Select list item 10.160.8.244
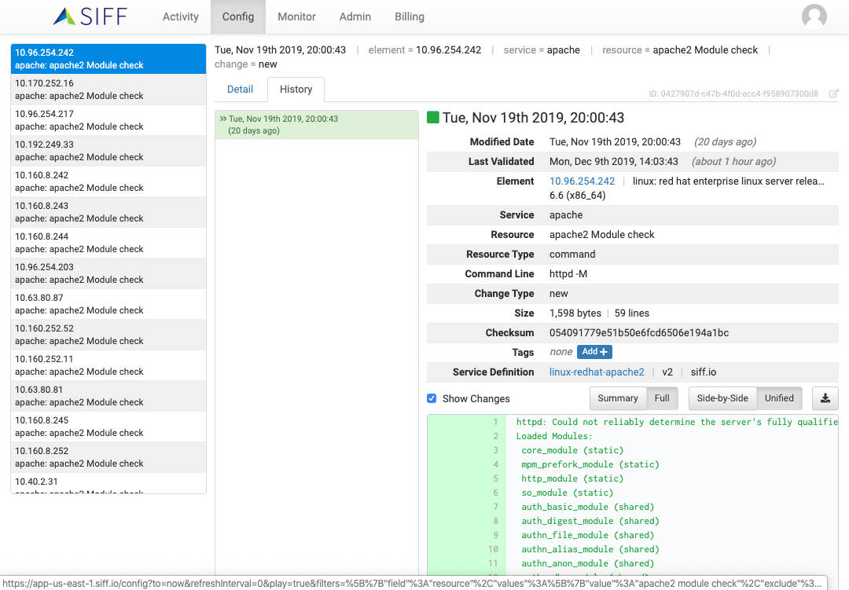Image resolution: width=849 pixels, height=590 pixels. coord(108,243)
